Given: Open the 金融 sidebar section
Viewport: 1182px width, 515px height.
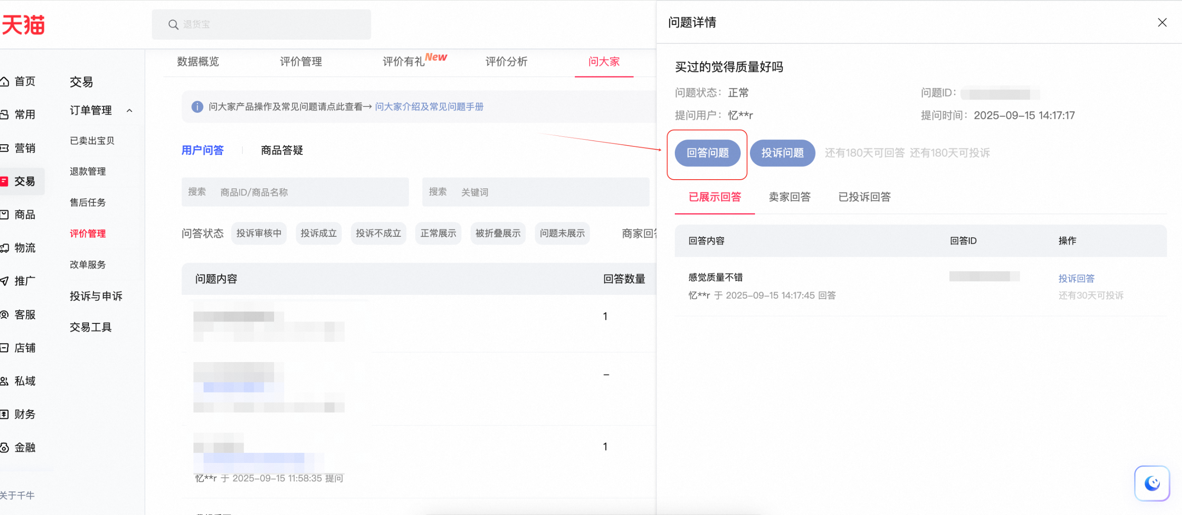Looking at the screenshot, I should [18, 447].
